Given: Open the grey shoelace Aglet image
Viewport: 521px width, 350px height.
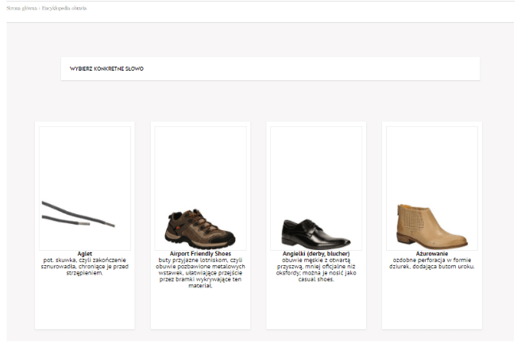Looking at the screenshot, I should [85, 188].
